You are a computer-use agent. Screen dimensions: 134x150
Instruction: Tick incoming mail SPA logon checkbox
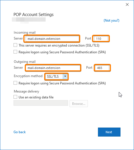click(15, 52)
